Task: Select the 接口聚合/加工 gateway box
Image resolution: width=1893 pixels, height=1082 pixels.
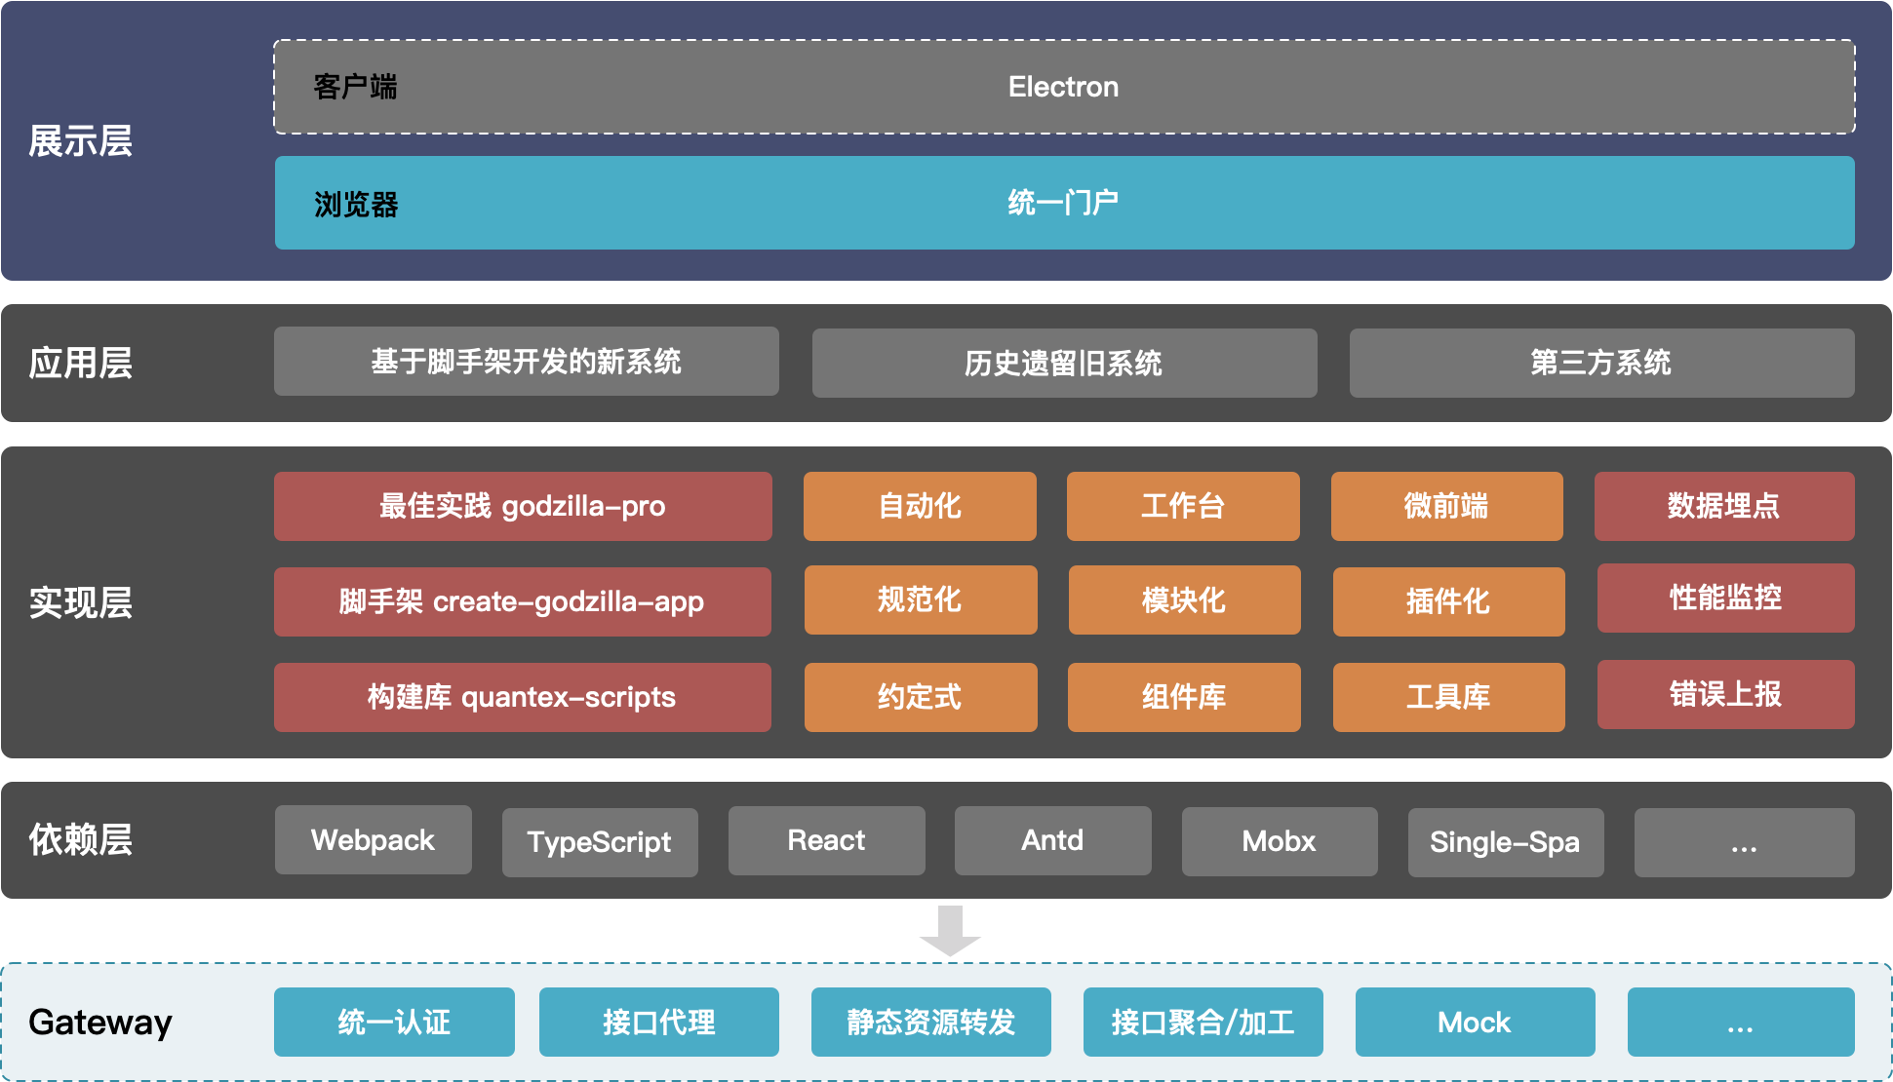Action: click(1203, 1022)
